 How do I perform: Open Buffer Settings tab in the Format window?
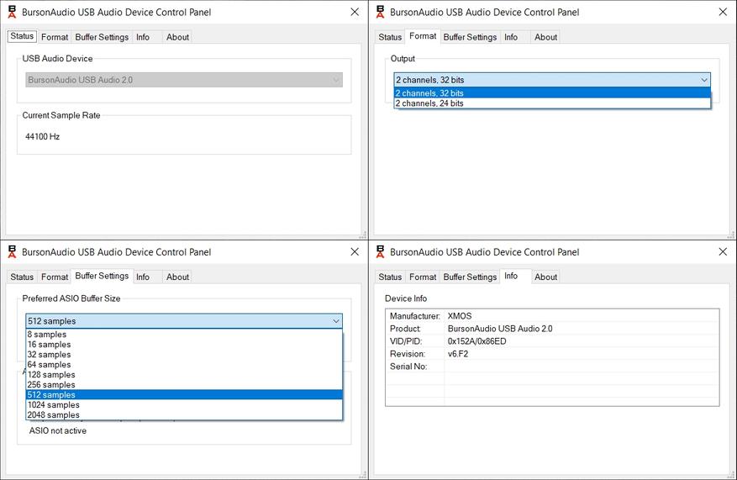pyautogui.click(x=470, y=37)
